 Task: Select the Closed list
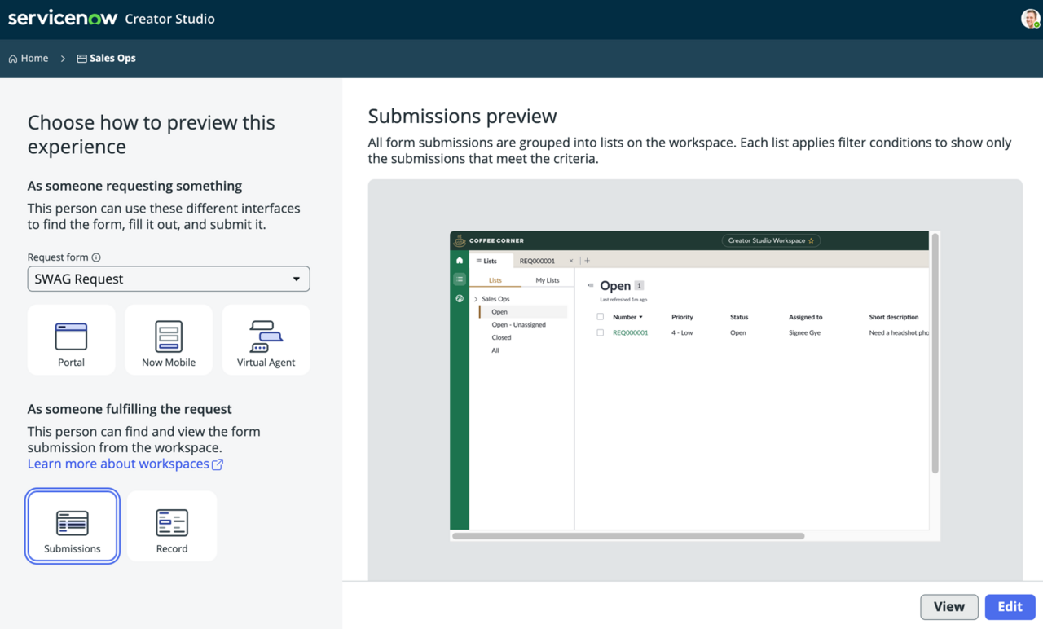501,337
